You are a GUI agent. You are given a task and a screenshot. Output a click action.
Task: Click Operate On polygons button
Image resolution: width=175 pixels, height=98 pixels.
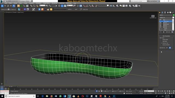(170, 48)
